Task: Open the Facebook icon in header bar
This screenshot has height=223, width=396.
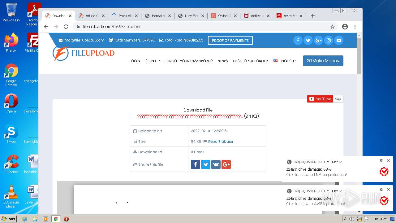Action: coord(298,40)
